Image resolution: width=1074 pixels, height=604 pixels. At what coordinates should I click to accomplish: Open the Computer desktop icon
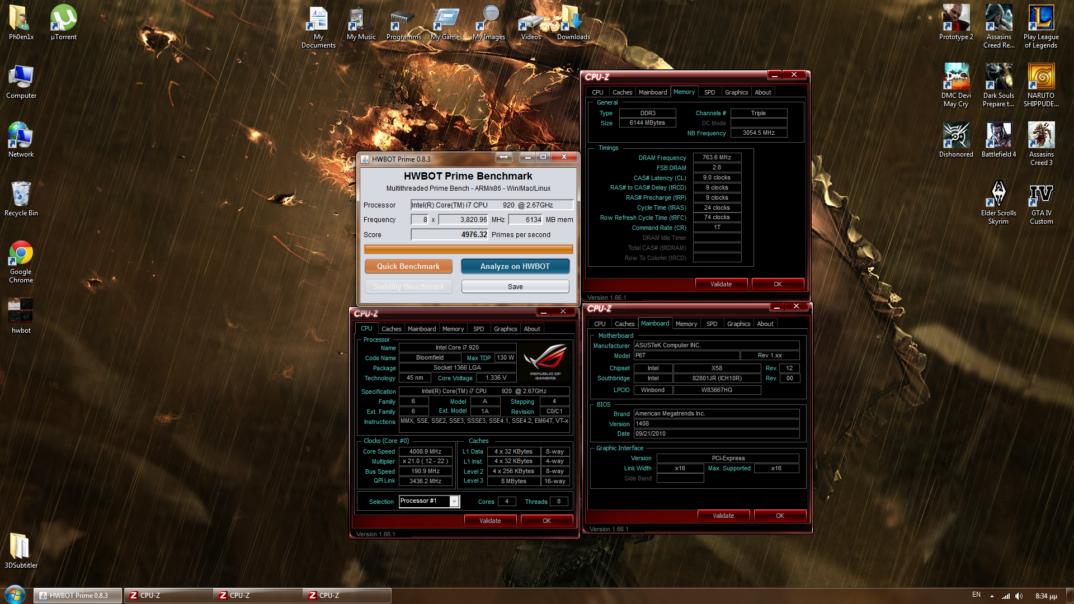pos(21,82)
